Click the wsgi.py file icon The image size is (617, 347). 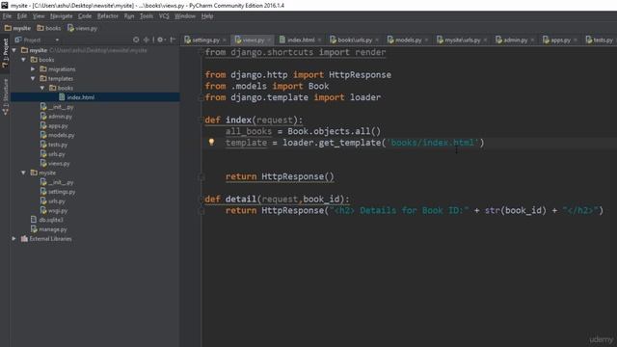[x=43, y=210]
